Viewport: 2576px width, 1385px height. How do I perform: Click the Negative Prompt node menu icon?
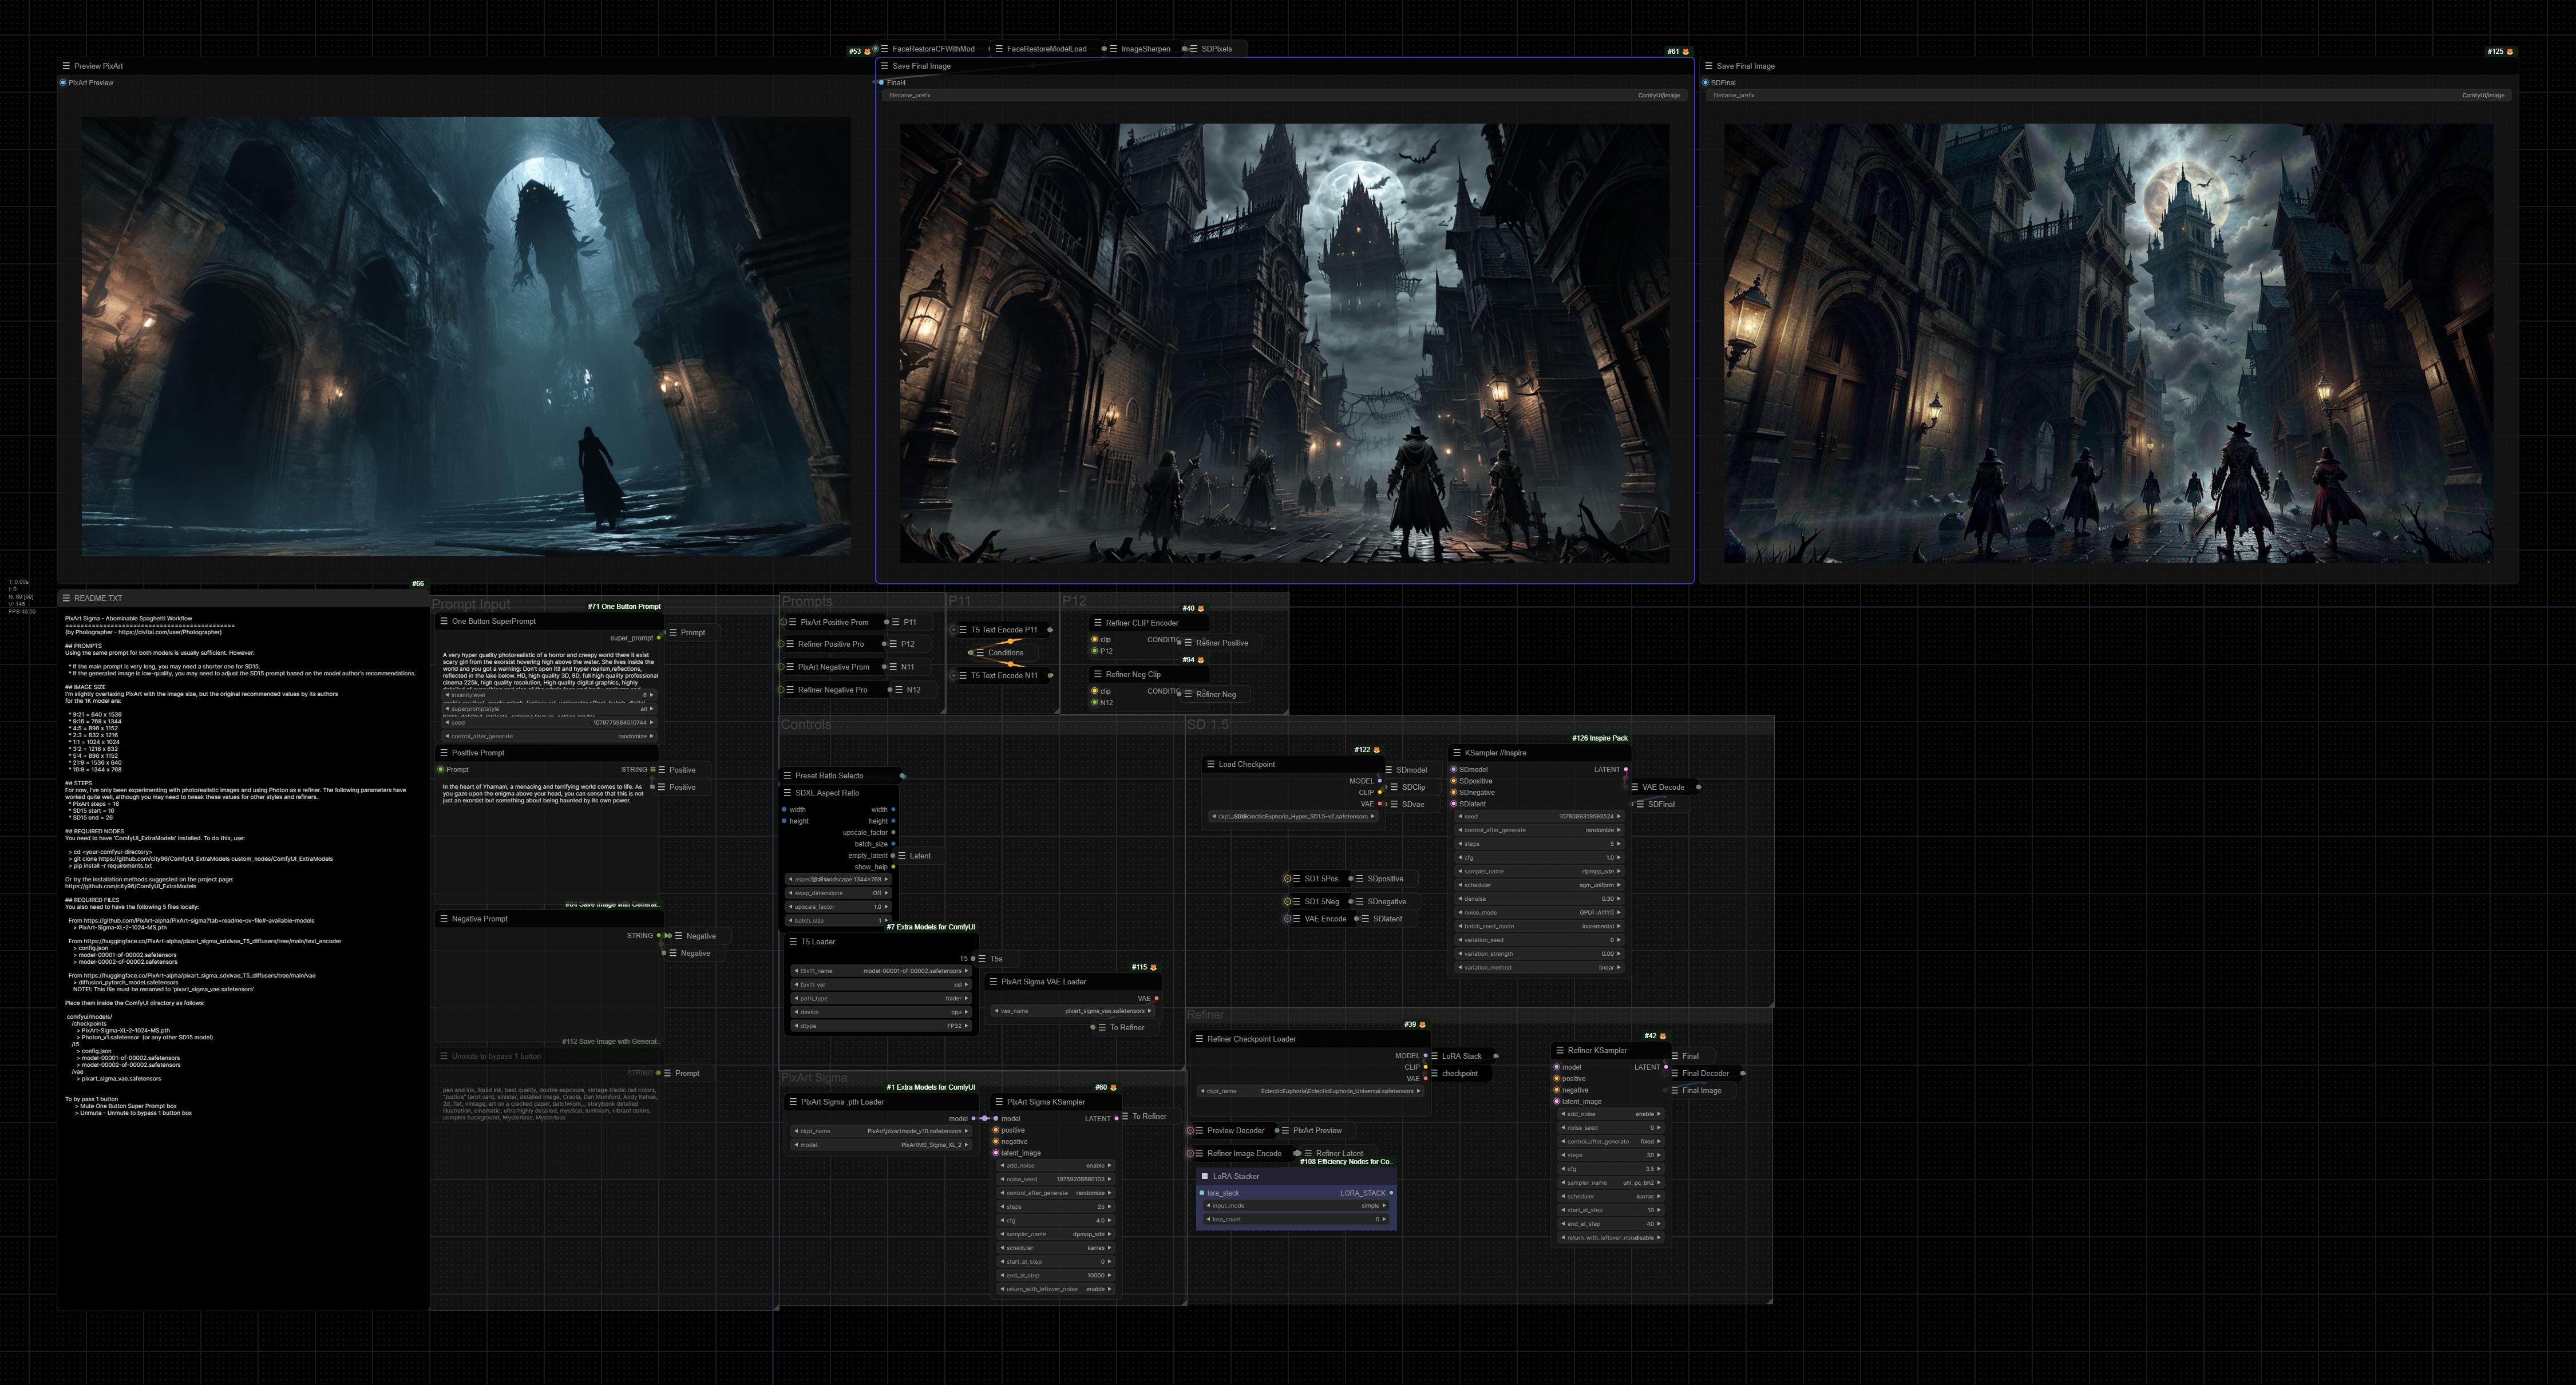click(444, 919)
